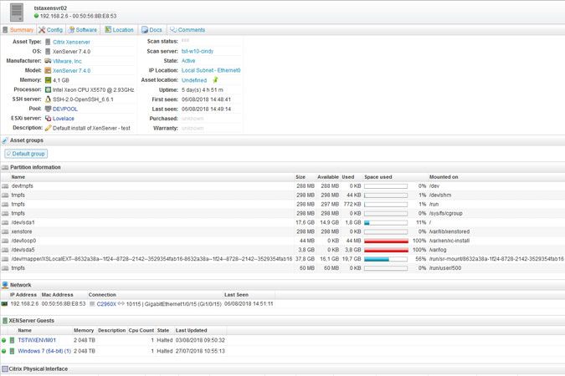Image resolution: width=565 pixels, height=376 pixels.
Task: Click the pool icon beside DEVPOOL
Action: 48,109
